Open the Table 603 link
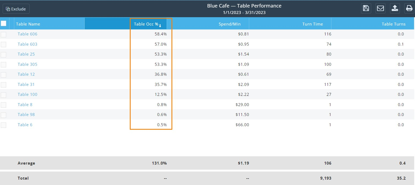The width and height of the screenshot is (415, 185). coord(27,44)
